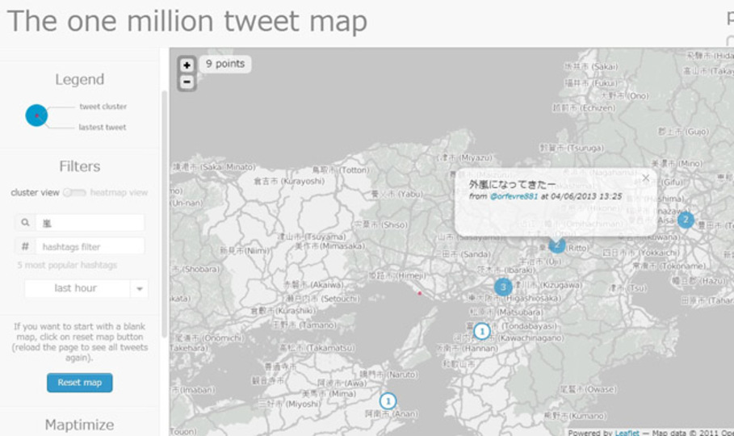Click the sidebar vertical scrollbar
The width and height of the screenshot is (734, 436).
click(x=164, y=213)
